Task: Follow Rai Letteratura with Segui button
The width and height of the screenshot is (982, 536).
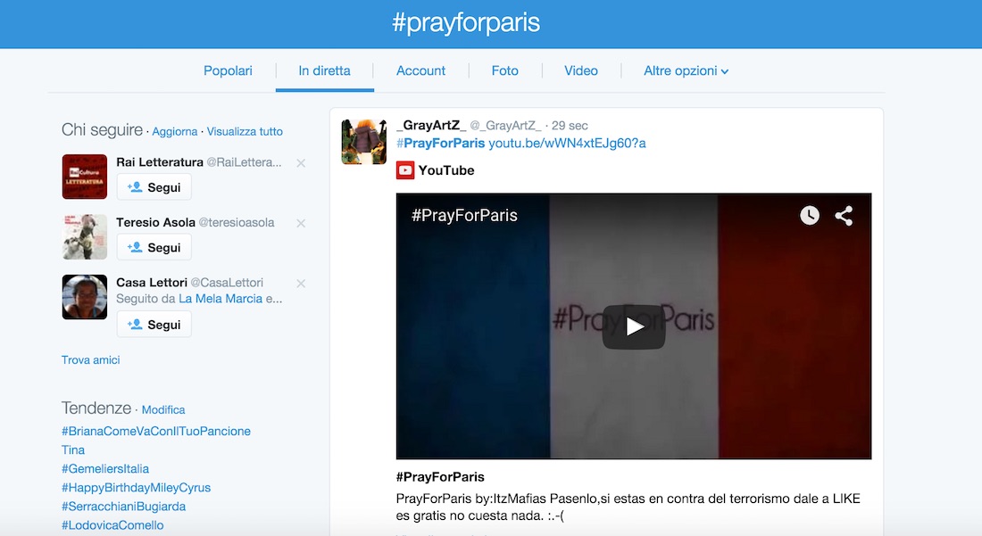Action: (x=154, y=187)
